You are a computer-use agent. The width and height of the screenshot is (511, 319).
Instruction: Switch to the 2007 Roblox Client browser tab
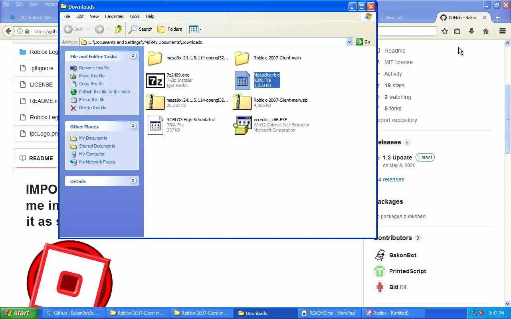[x=32, y=18]
